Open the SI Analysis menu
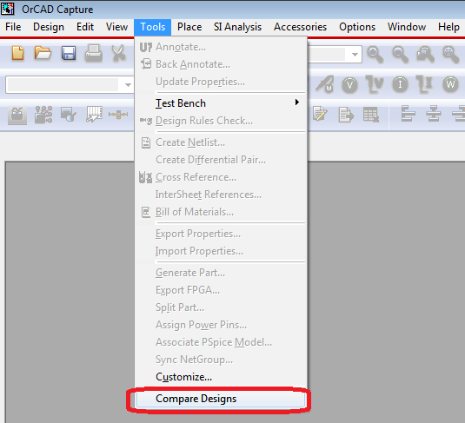Image resolution: width=465 pixels, height=423 pixels. pyautogui.click(x=237, y=27)
